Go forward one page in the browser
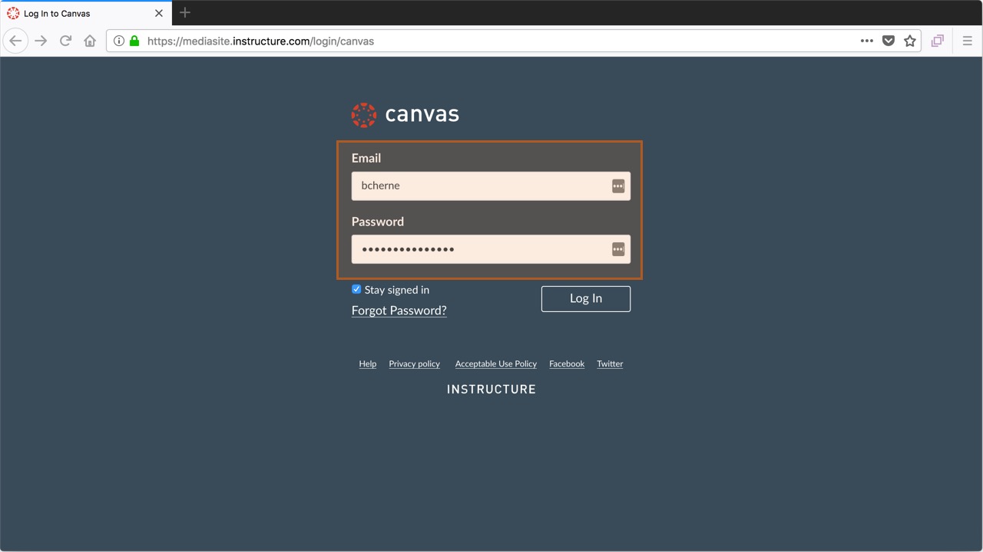The width and height of the screenshot is (983, 552). (41, 41)
